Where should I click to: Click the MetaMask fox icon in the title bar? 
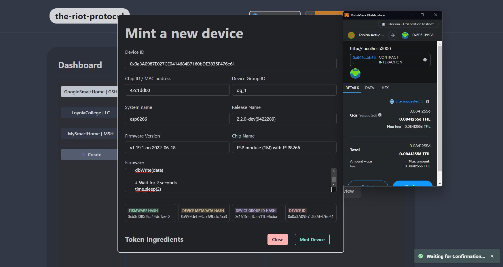click(347, 15)
